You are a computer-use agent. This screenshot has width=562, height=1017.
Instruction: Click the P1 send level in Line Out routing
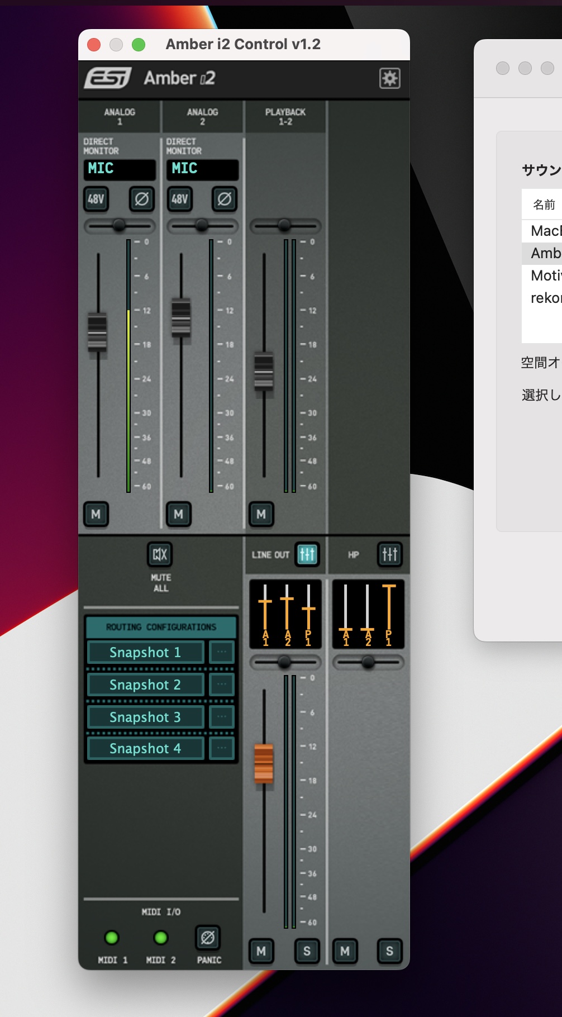click(308, 615)
